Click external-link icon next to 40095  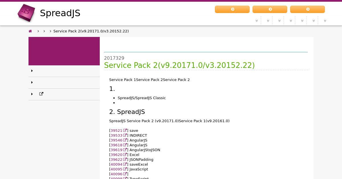[x=125, y=169]
